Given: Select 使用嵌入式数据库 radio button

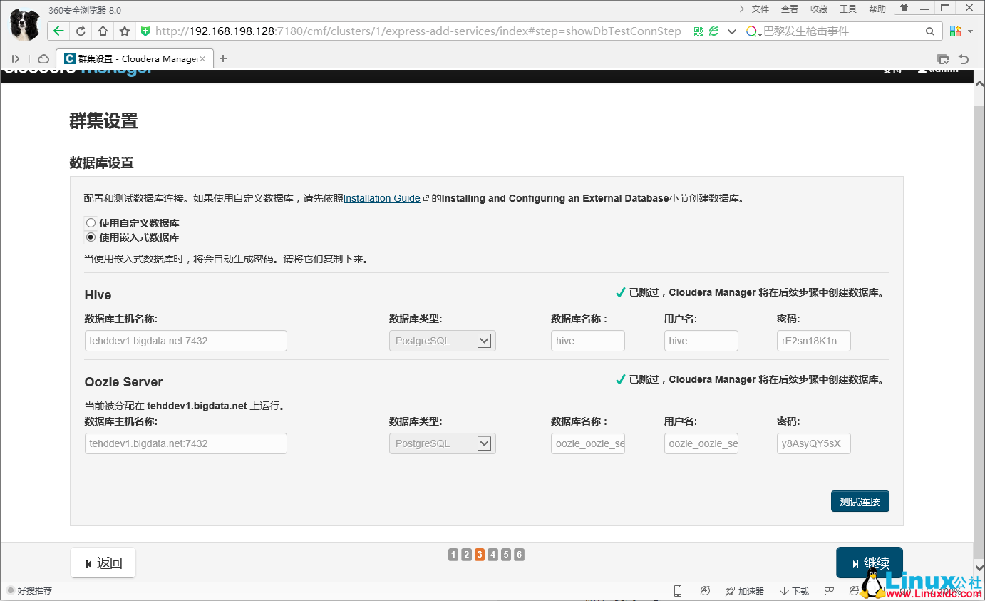Looking at the screenshot, I should pyautogui.click(x=91, y=237).
